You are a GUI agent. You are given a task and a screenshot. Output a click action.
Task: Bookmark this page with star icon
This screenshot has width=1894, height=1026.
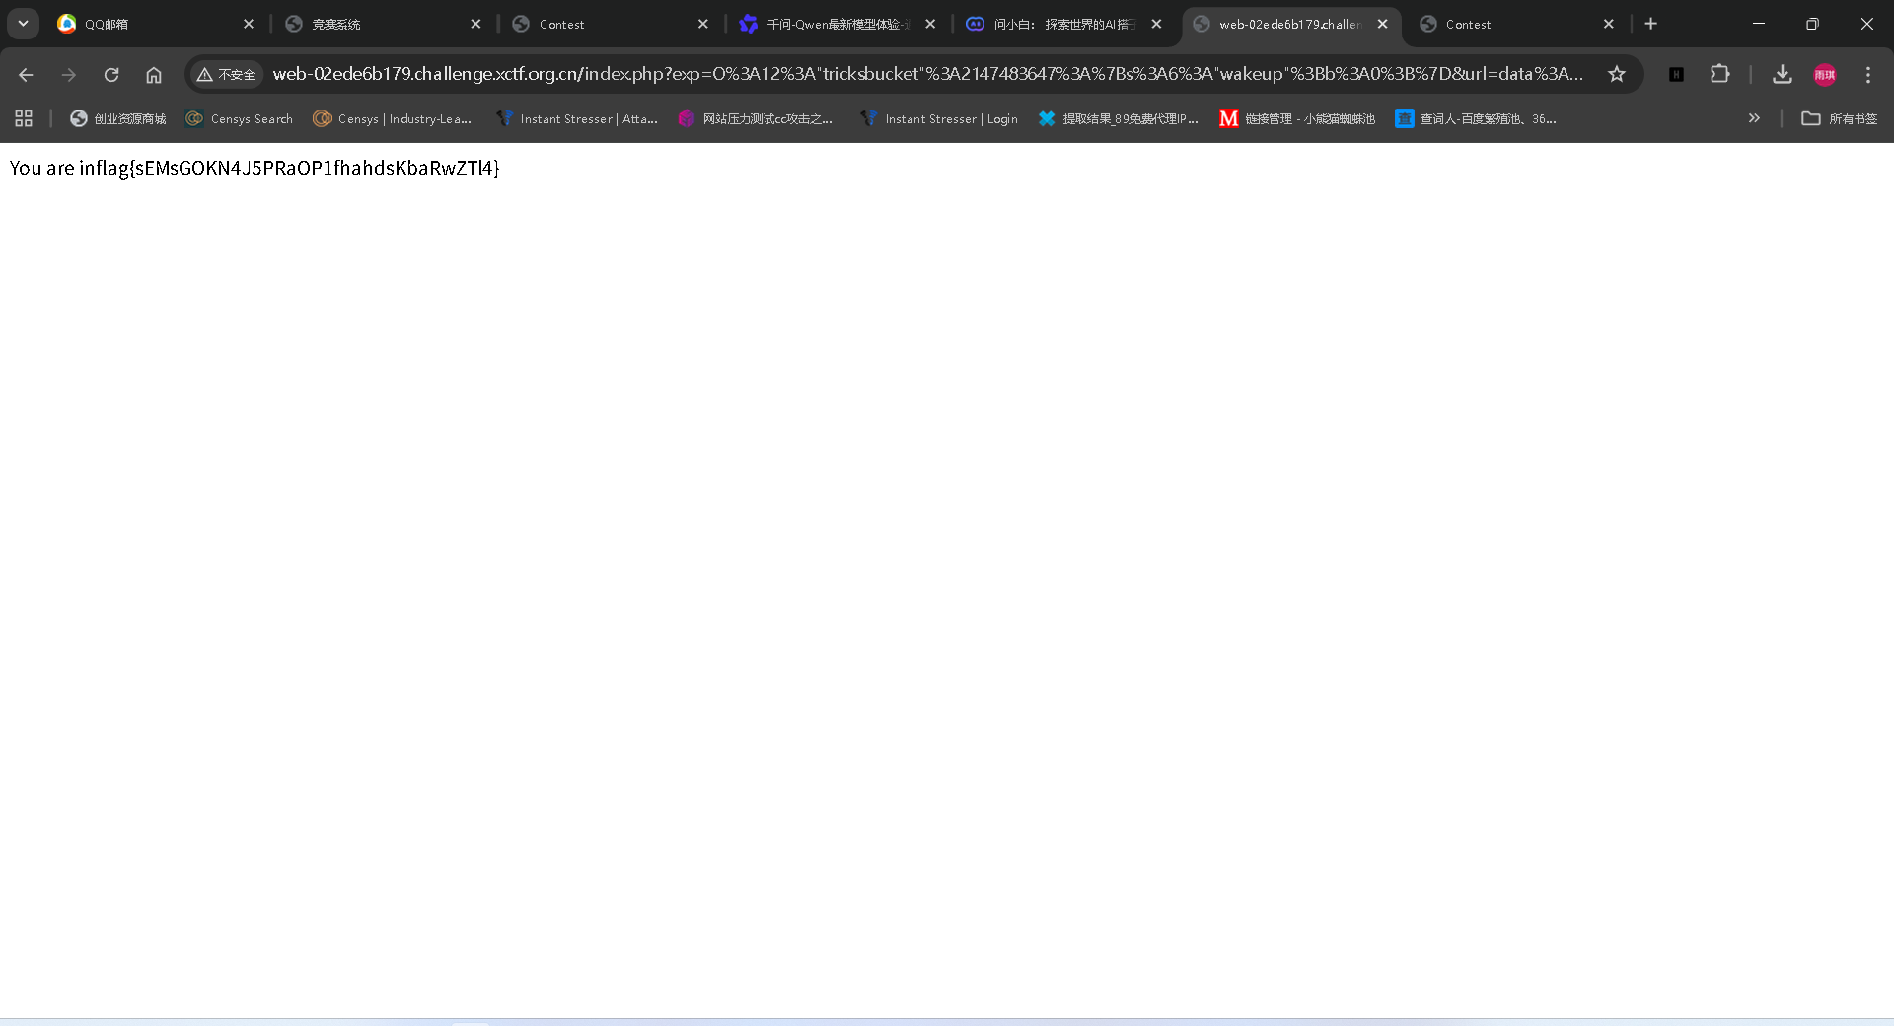click(x=1617, y=75)
